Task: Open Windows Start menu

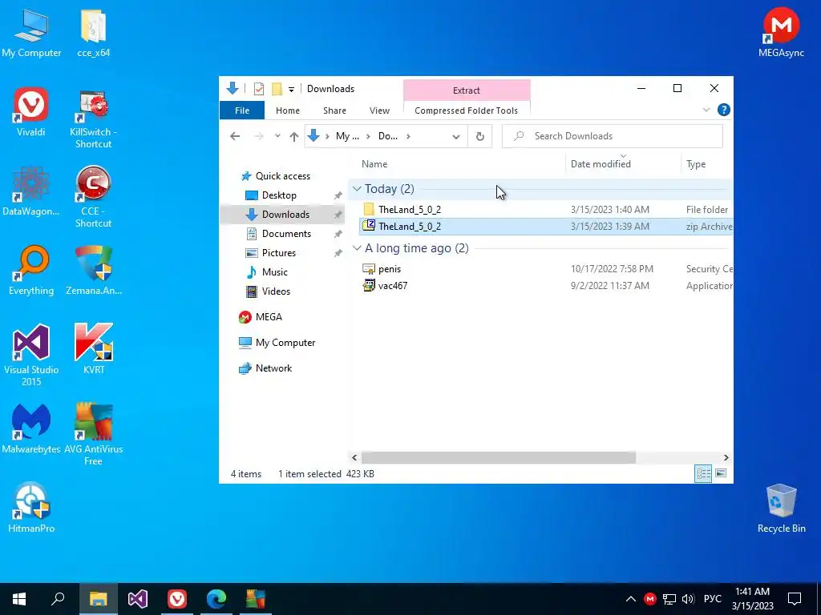Action: 19,599
